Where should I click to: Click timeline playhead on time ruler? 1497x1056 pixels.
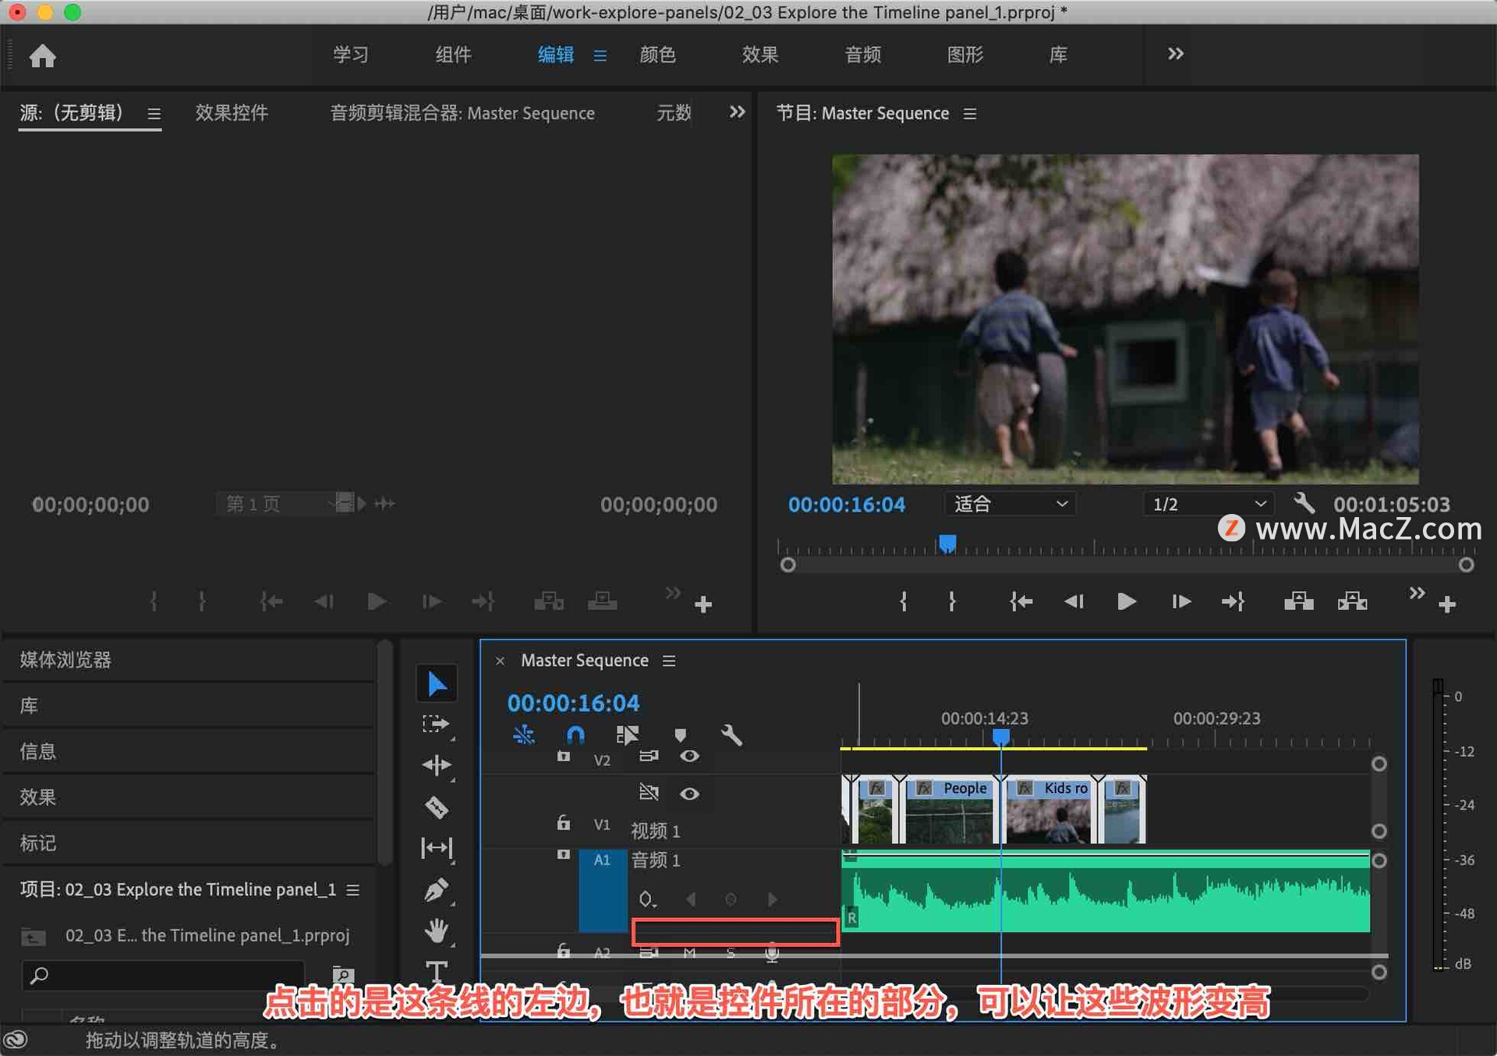click(1000, 736)
